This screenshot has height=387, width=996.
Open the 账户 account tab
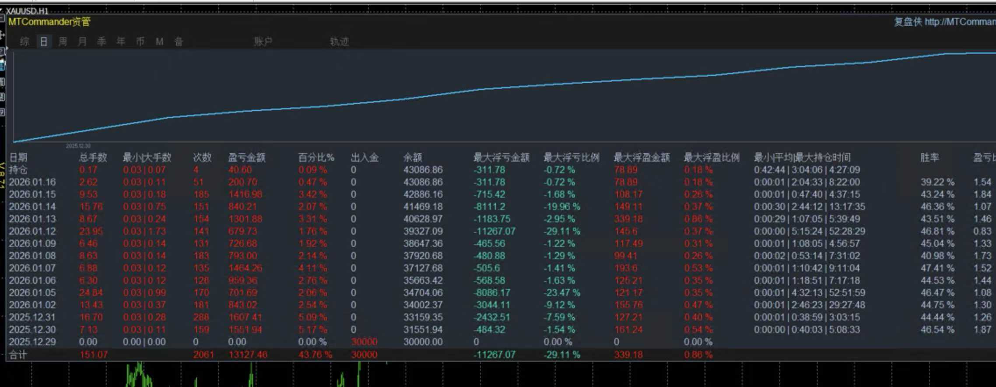click(x=263, y=42)
